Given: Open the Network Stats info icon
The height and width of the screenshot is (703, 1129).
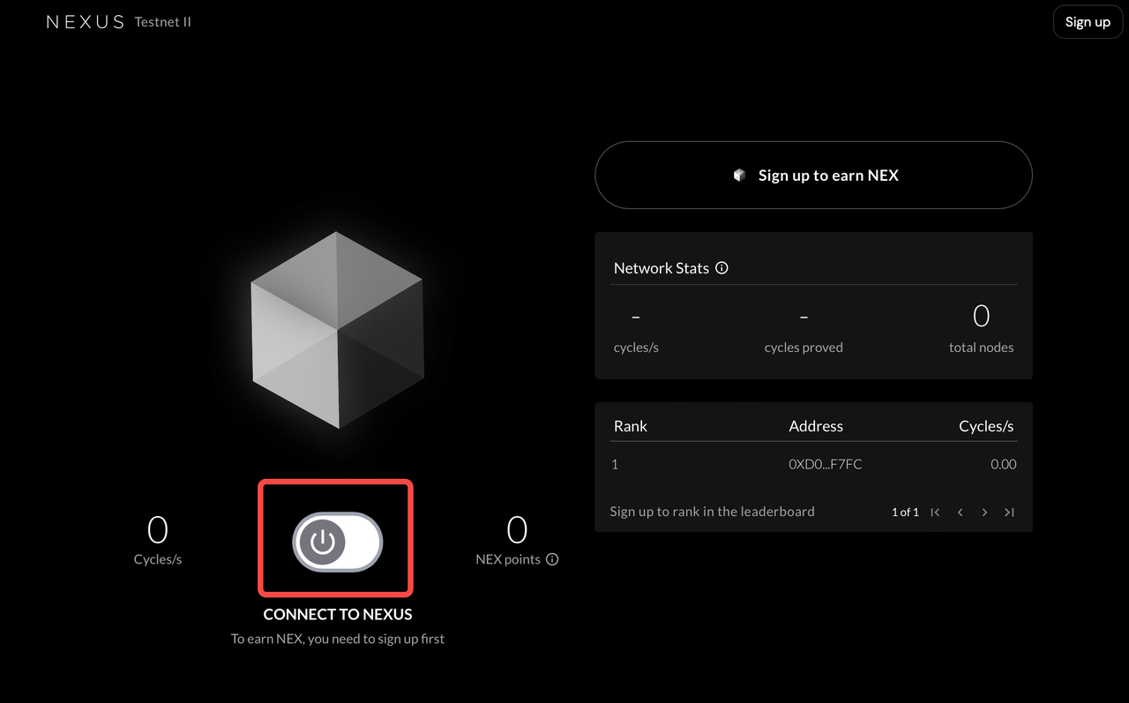Looking at the screenshot, I should [x=722, y=268].
